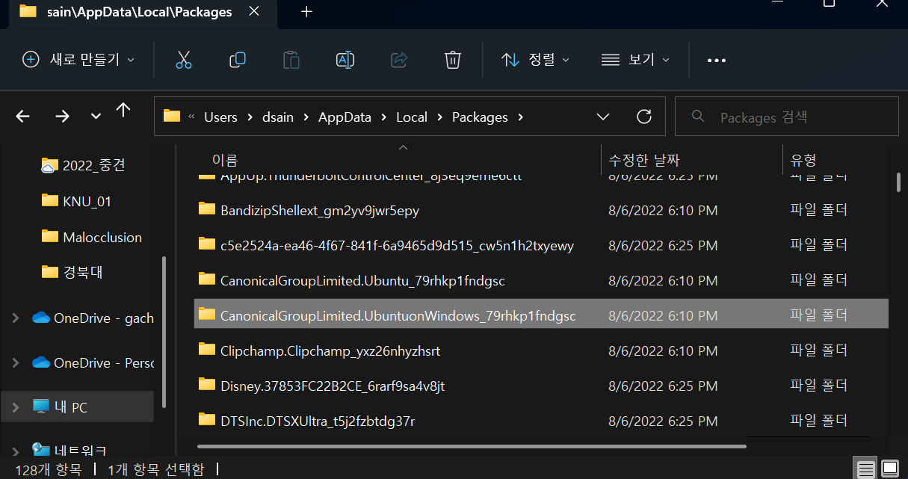908x479 pixels.
Task: Open a new tab with plus button
Action: [x=306, y=11]
